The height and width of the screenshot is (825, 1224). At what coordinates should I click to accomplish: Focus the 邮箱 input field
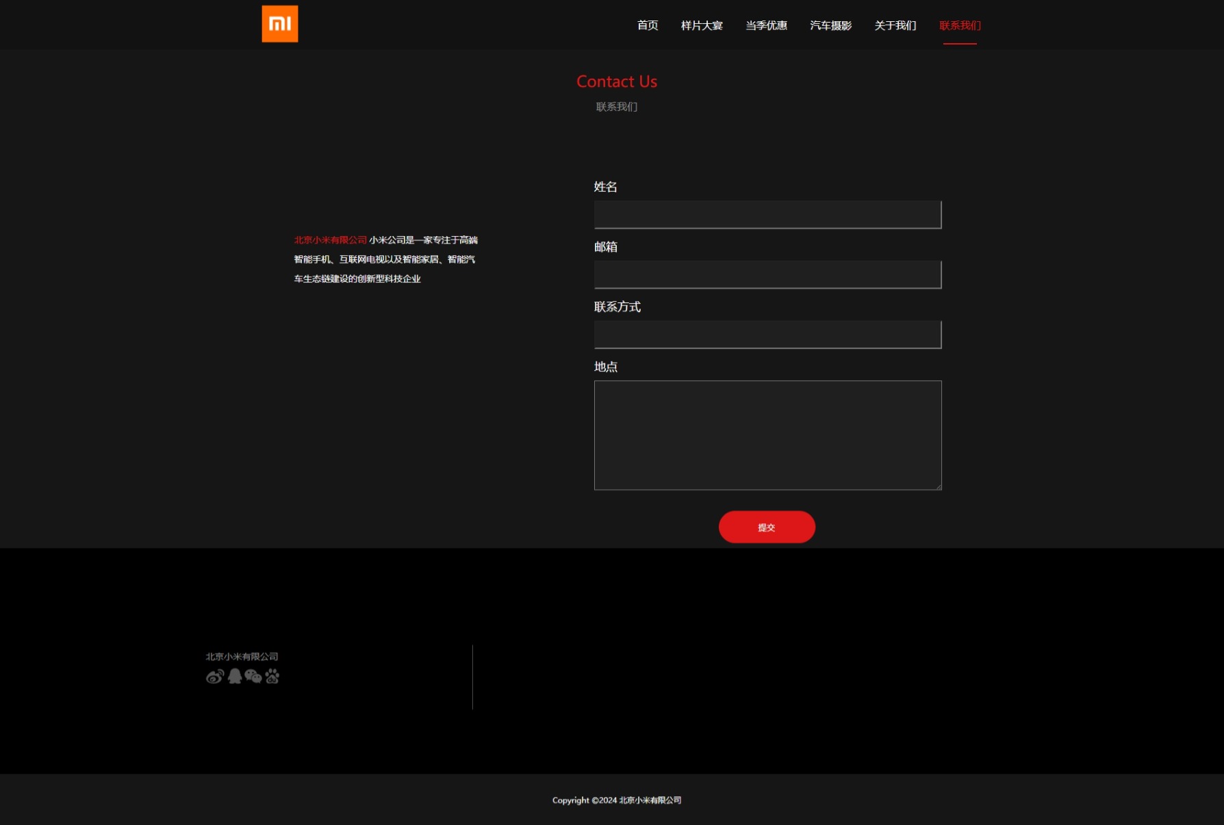pyautogui.click(x=768, y=275)
